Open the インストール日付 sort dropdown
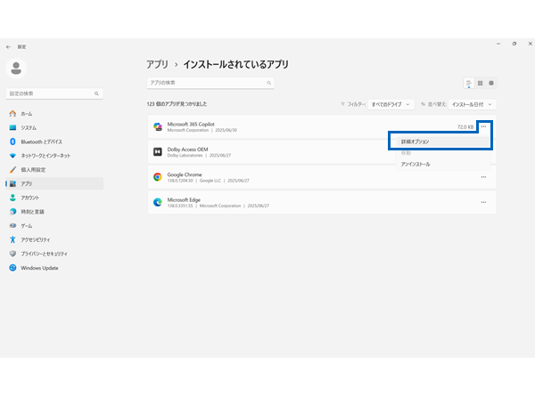535x396 pixels. tap(473, 104)
